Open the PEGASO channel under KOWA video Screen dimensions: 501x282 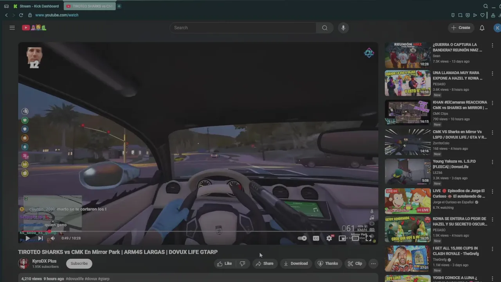439,230
